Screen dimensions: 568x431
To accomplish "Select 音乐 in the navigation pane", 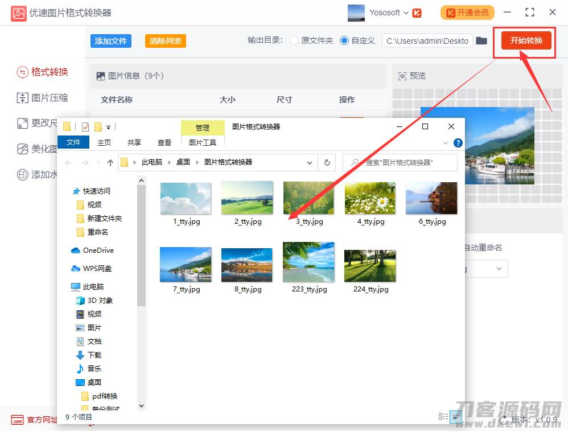I will [94, 368].
